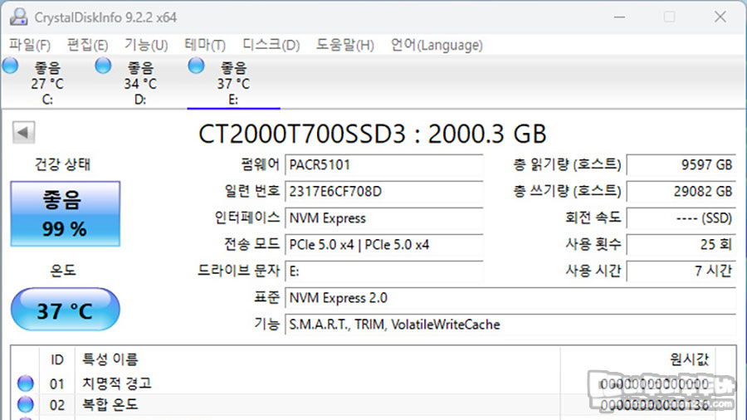Image resolution: width=747 pixels, height=420 pixels.
Task: Open the 편집(E) menu
Action: click(88, 46)
